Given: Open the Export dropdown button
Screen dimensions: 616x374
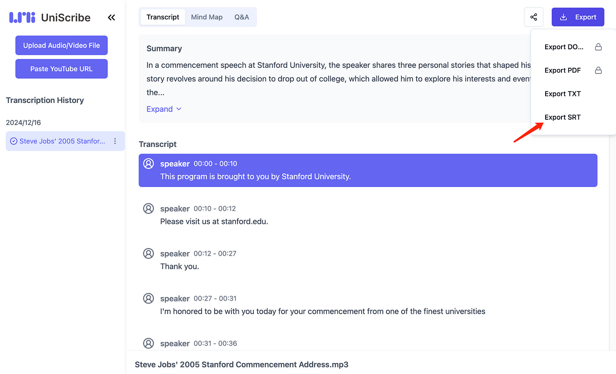Looking at the screenshot, I should coord(578,17).
